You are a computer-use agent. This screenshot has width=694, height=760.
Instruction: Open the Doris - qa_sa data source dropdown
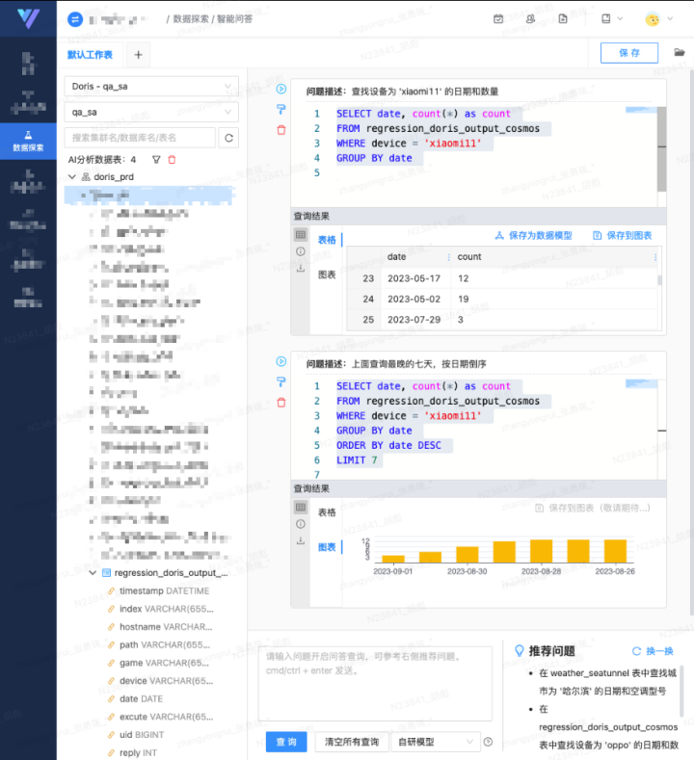click(x=151, y=87)
